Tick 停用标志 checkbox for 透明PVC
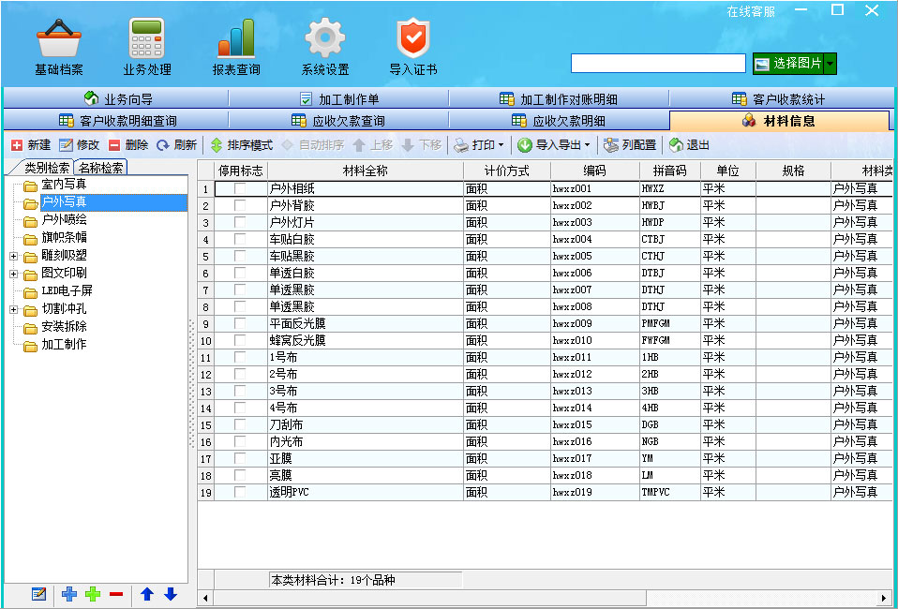The height and width of the screenshot is (609, 898). coord(241,492)
